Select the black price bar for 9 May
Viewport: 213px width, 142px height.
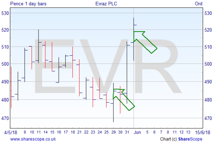click(25, 65)
